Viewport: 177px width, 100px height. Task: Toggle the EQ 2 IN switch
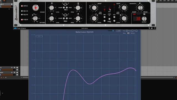(x=22, y=14)
